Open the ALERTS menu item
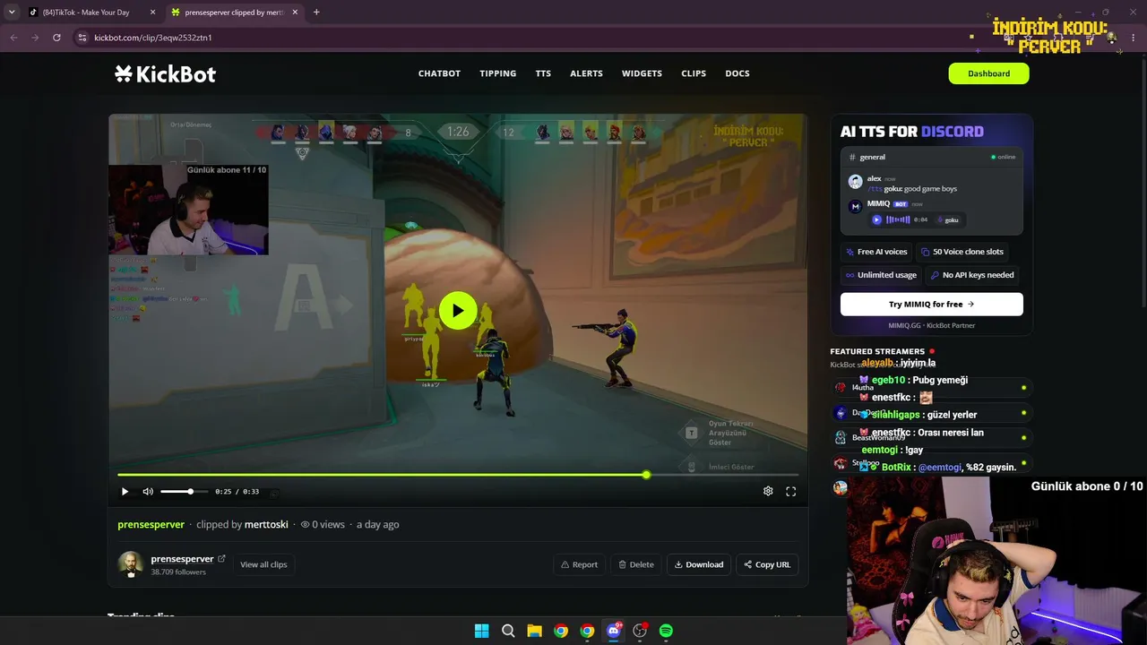Image resolution: width=1147 pixels, height=645 pixels. coord(587,73)
